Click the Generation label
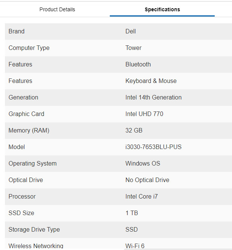 (x=23, y=98)
